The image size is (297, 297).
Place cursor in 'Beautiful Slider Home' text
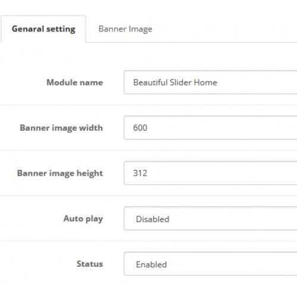[175, 83]
